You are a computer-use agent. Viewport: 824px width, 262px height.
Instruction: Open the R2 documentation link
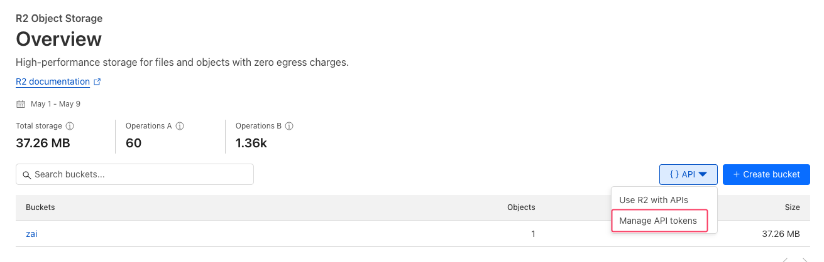53,82
